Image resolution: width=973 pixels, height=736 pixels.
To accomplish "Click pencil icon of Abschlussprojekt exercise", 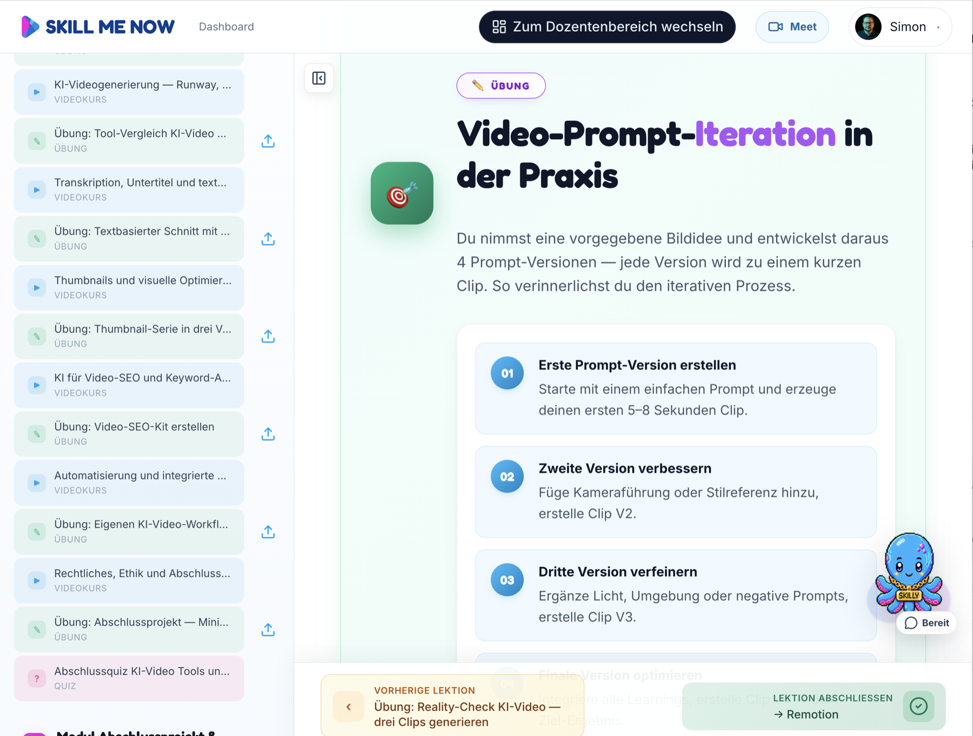I will point(37,630).
